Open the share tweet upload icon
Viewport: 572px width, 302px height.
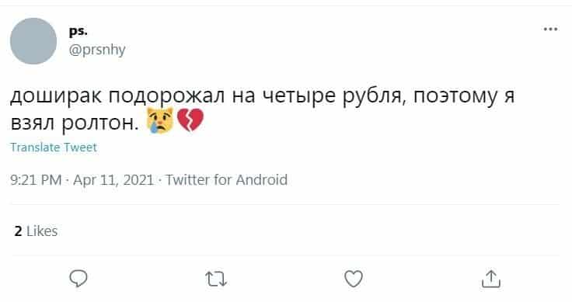pyautogui.click(x=491, y=279)
